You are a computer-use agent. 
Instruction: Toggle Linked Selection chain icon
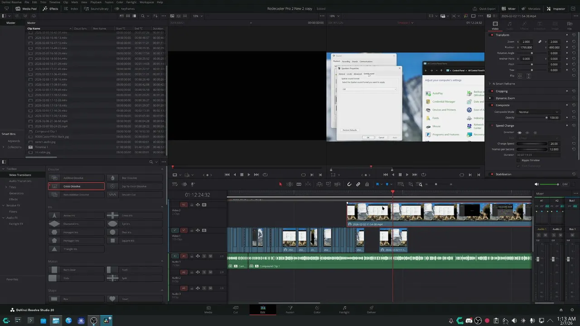[358, 184]
